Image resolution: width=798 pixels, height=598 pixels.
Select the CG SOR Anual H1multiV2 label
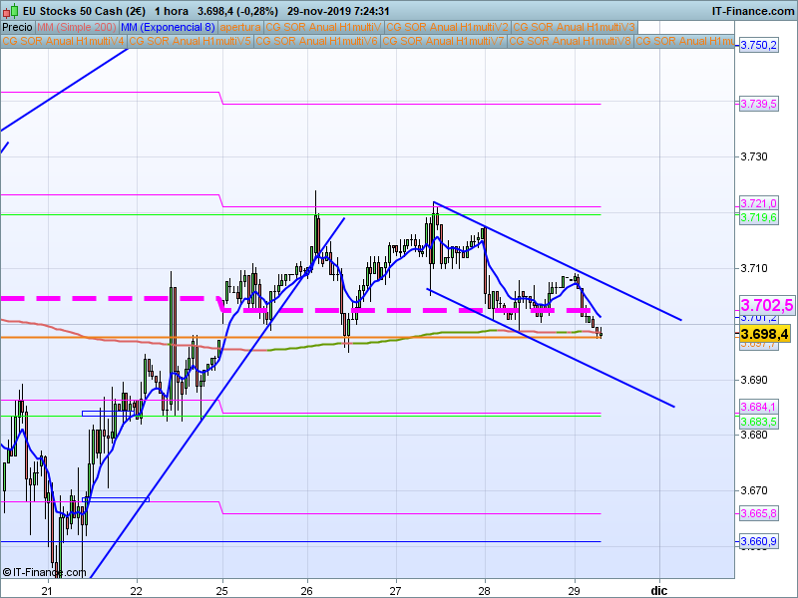(447, 27)
